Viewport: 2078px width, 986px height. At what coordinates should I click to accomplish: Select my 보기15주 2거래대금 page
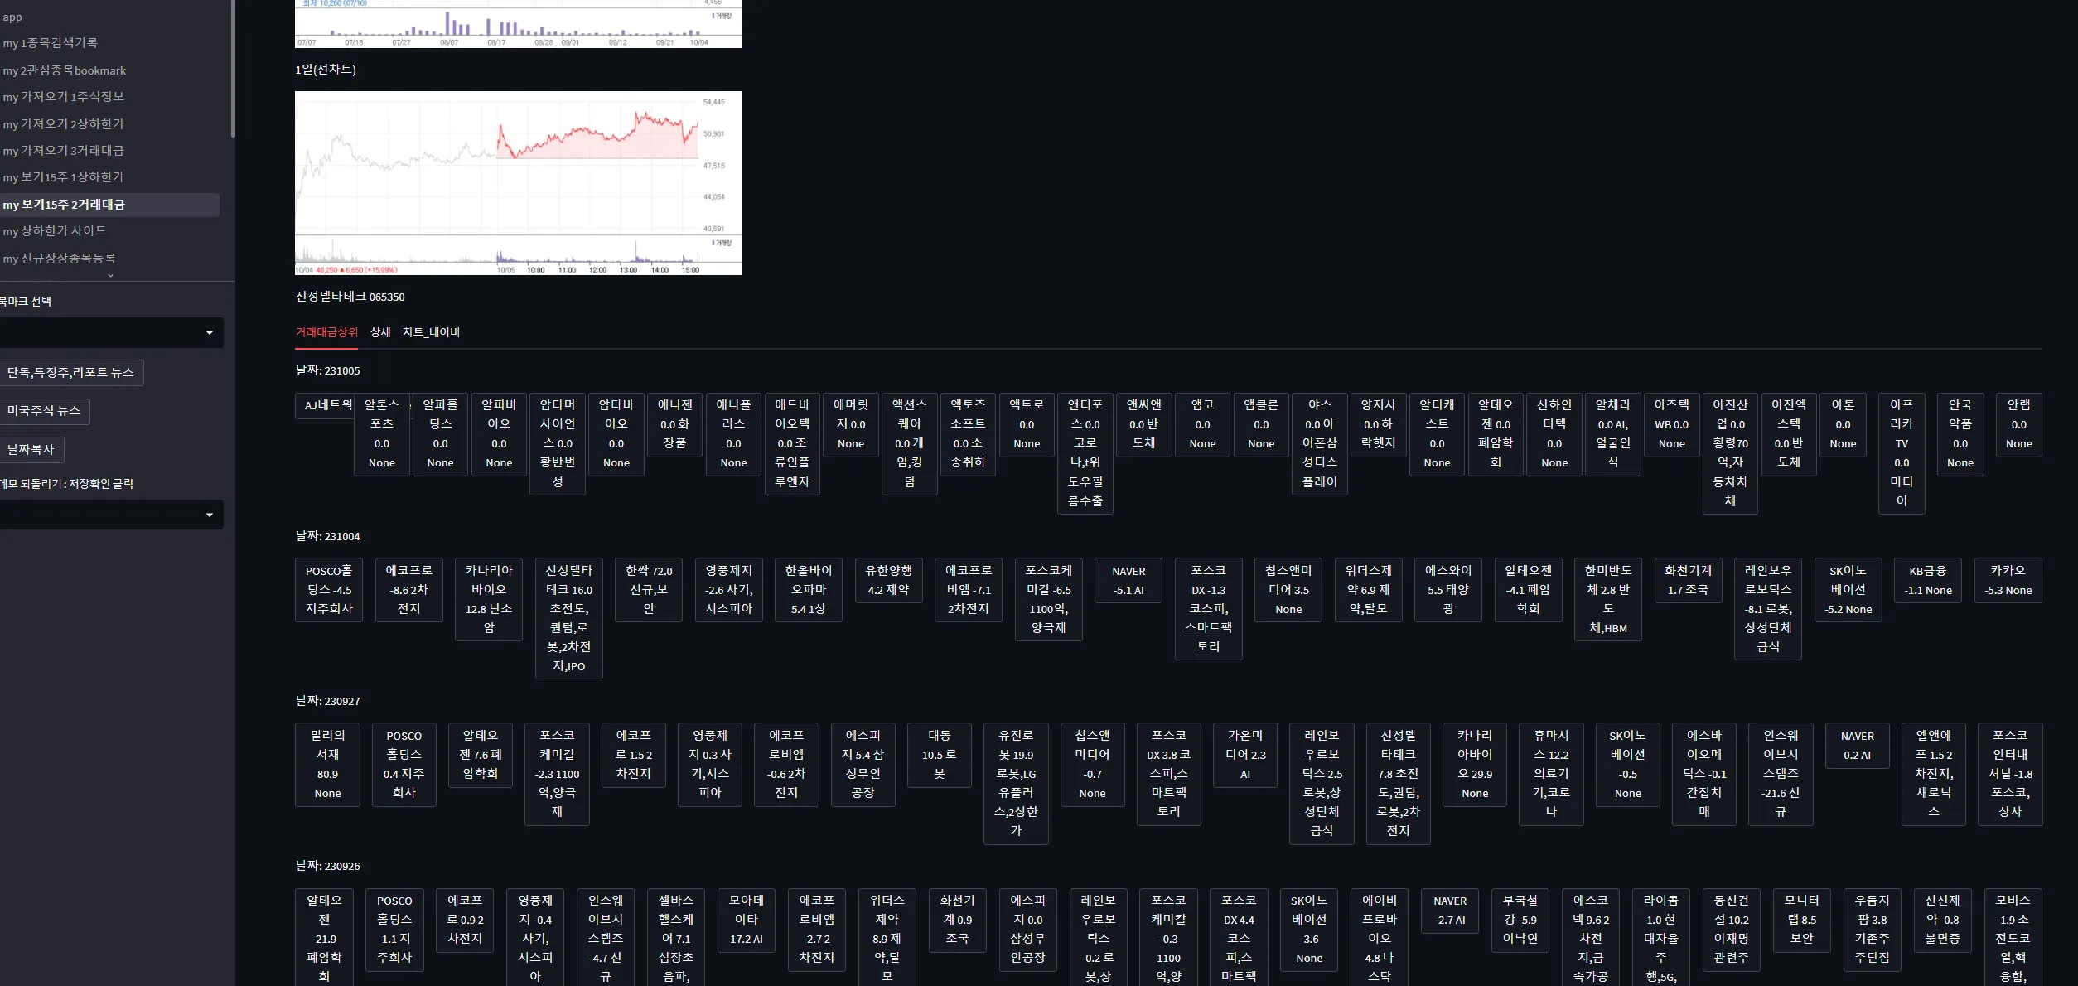click(109, 205)
